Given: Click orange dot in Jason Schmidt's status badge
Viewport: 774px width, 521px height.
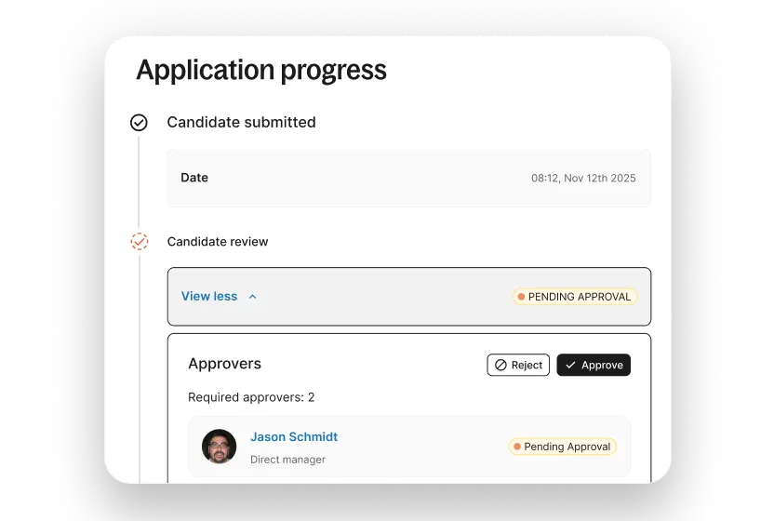Looking at the screenshot, I should point(516,447).
